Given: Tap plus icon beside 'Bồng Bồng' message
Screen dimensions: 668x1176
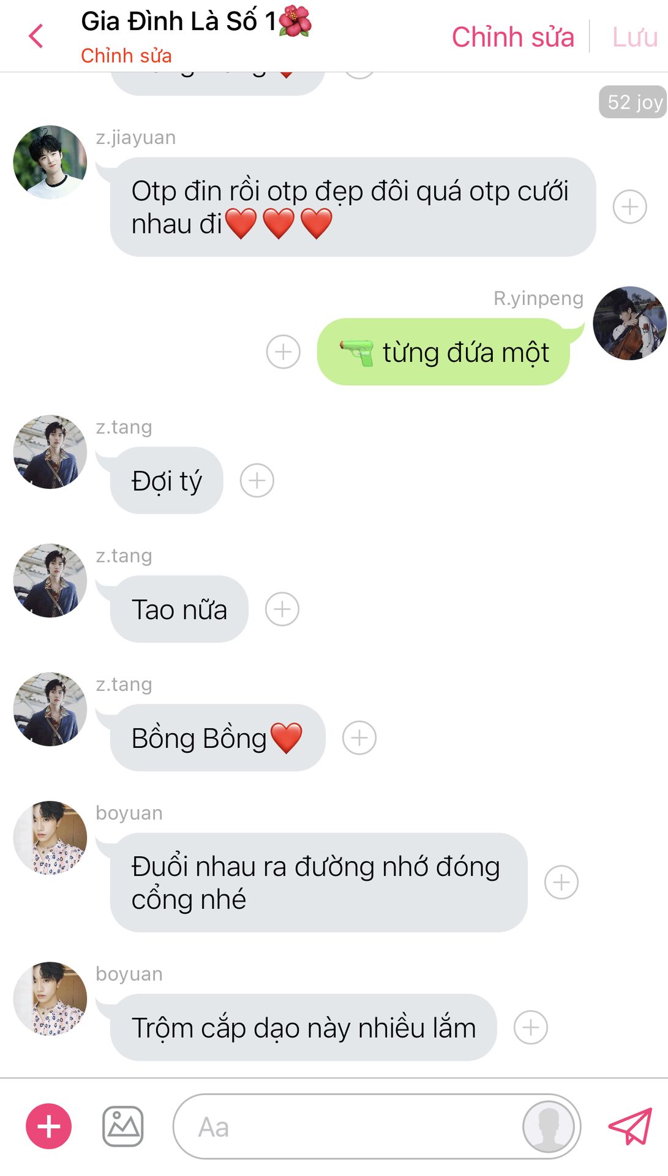Looking at the screenshot, I should click(359, 738).
